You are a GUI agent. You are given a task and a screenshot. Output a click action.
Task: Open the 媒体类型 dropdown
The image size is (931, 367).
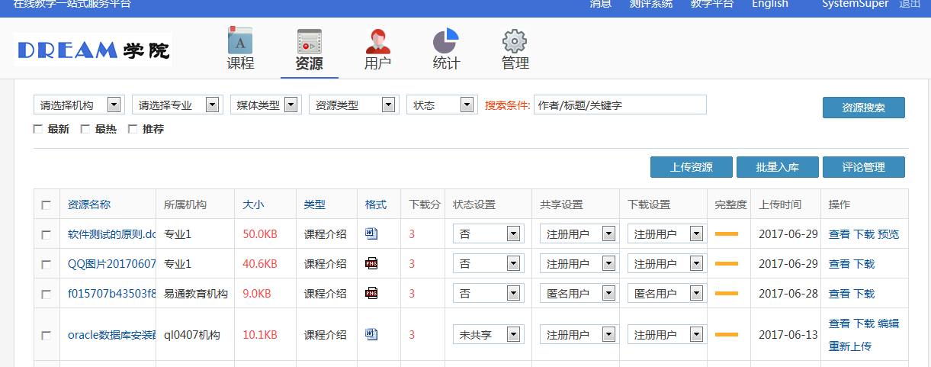[266, 105]
